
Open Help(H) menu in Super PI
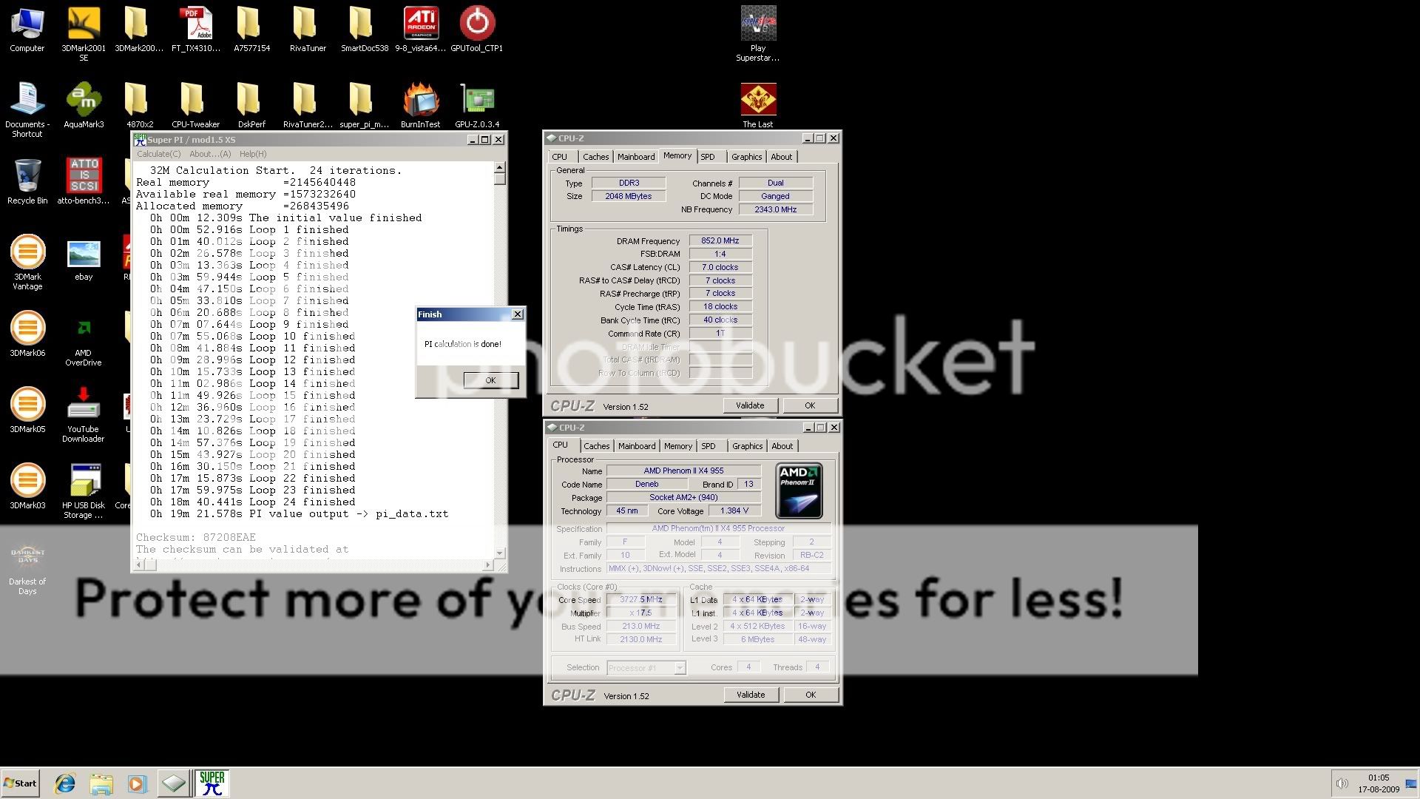coord(253,154)
